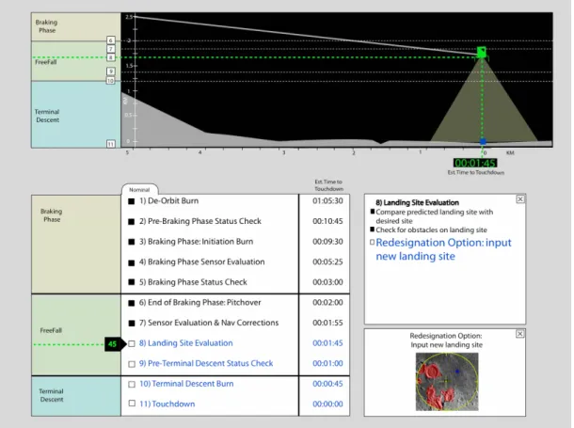This screenshot has height=428, width=574.
Task: Open the 10) Terminal Descent Burn task
Action: [x=186, y=384]
